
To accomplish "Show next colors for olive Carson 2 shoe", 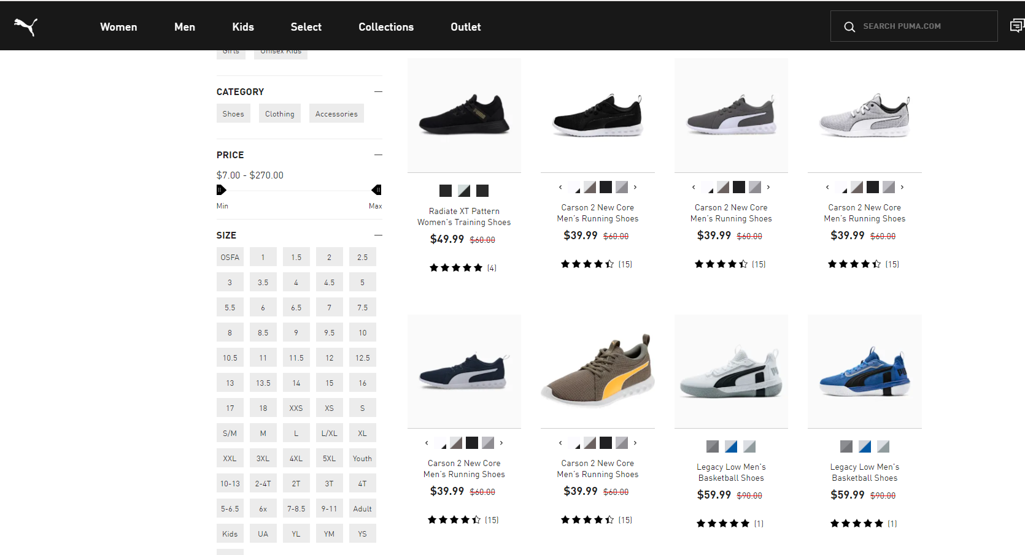I will tap(635, 443).
